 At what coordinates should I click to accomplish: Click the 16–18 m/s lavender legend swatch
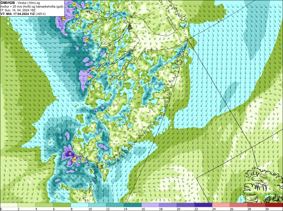coord(150,205)
